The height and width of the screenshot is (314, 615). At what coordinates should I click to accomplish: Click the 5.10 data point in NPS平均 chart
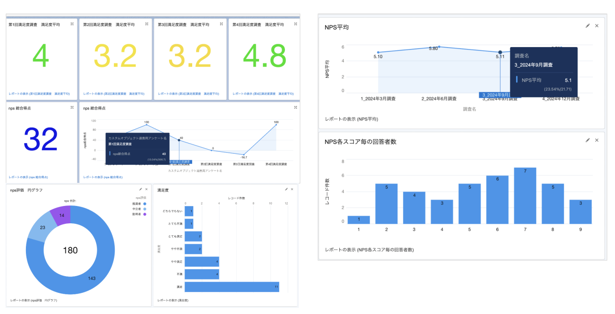pyautogui.click(x=378, y=52)
